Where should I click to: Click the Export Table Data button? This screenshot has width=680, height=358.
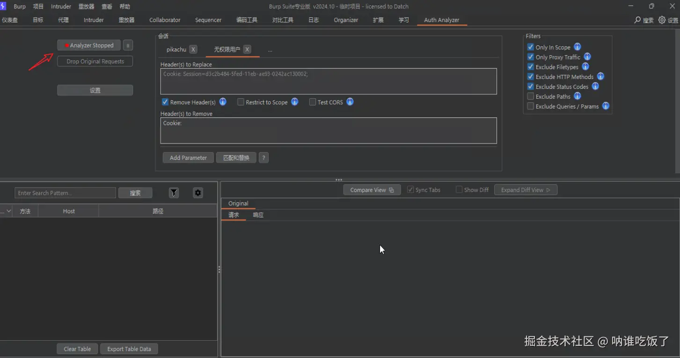point(129,349)
